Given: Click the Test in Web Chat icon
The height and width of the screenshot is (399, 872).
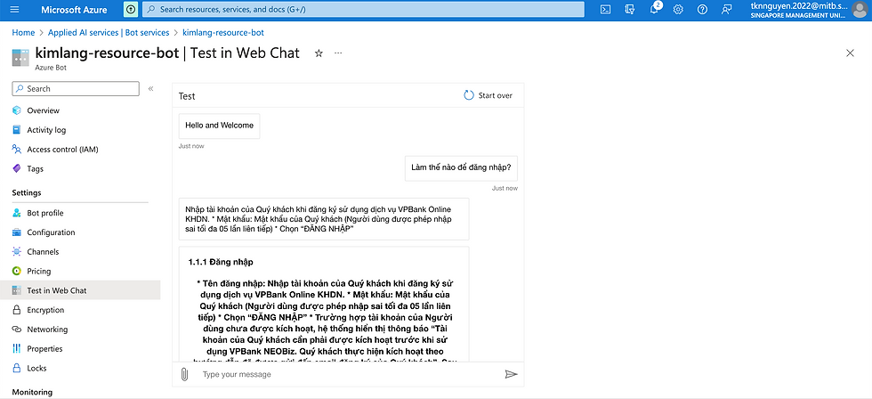Looking at the screenshot, I should tap(17, 290).
